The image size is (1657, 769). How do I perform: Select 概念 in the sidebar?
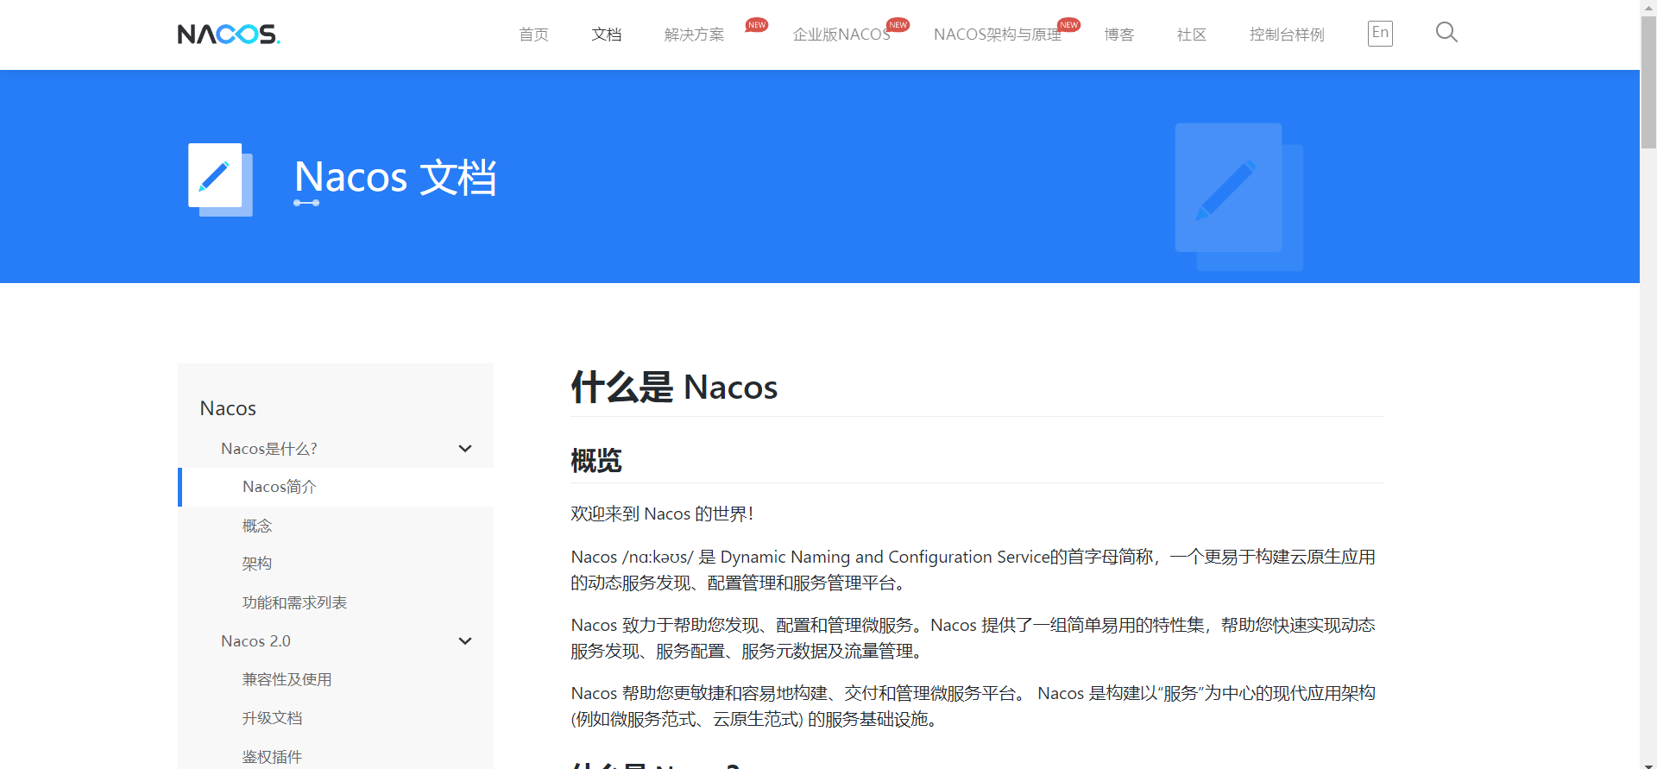coord(257,526)
